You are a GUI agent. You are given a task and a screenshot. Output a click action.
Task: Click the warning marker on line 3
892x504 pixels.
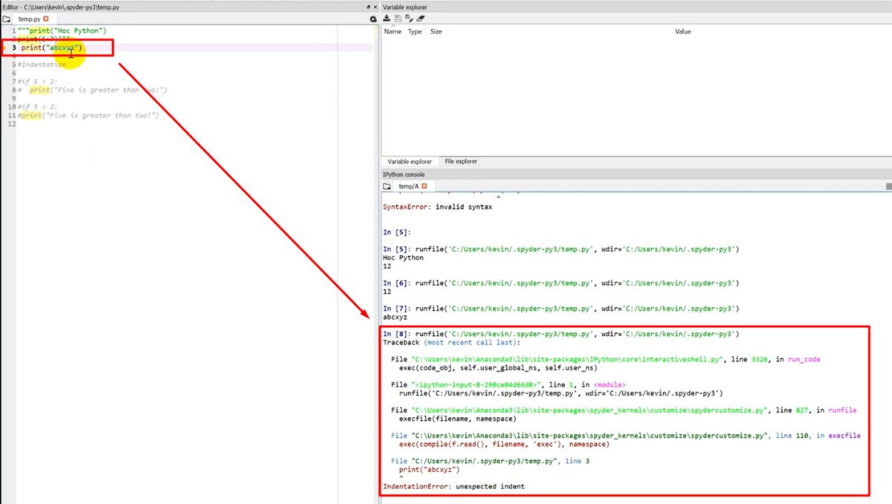click(x=4, y=48)
